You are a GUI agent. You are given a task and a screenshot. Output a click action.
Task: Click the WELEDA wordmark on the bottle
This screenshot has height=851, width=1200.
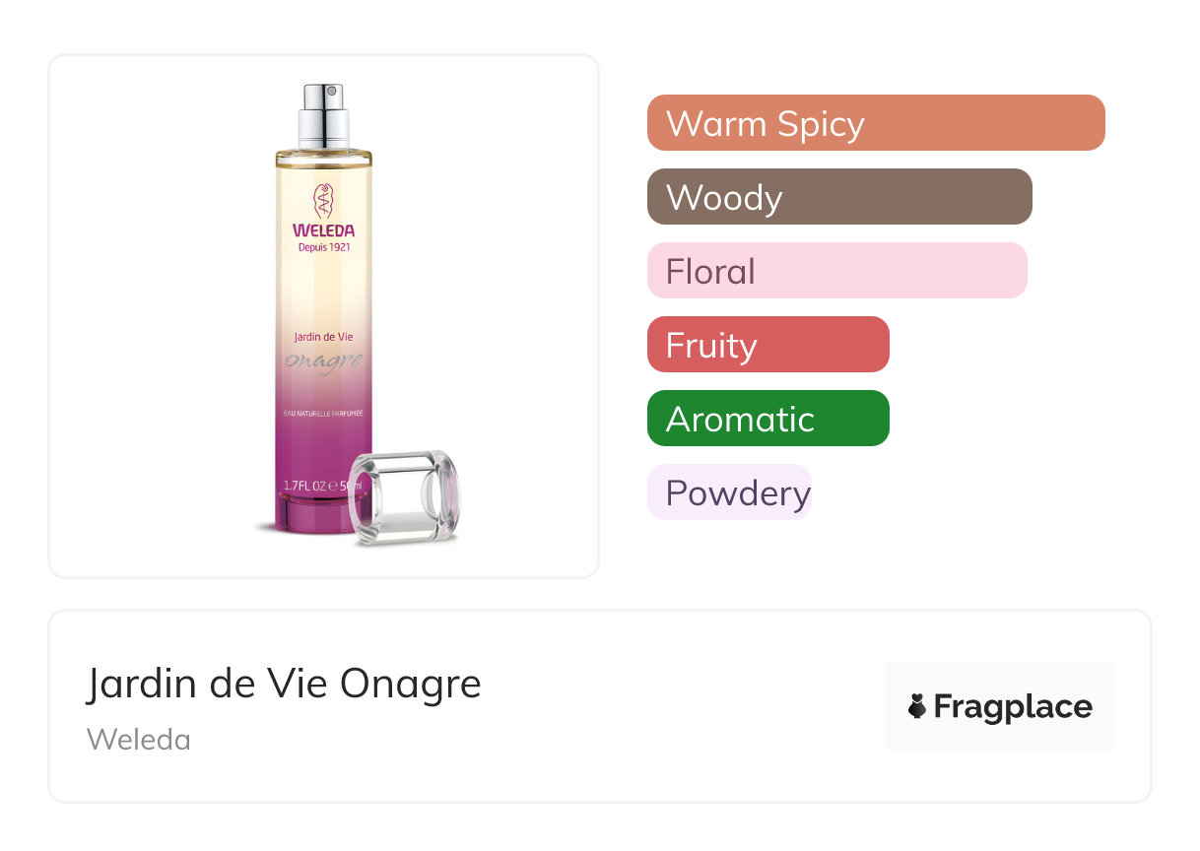[x=323, y=231]
